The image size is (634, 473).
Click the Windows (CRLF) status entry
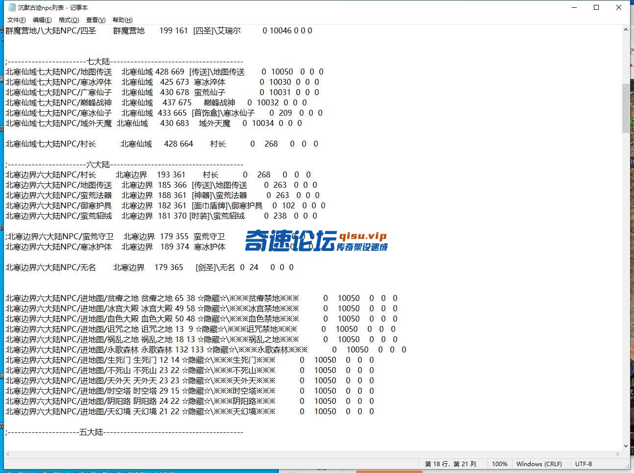tap(539, 464)
